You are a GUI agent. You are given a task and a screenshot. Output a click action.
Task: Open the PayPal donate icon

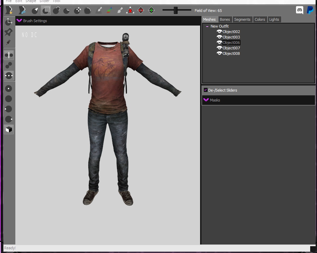coord(310,10)
